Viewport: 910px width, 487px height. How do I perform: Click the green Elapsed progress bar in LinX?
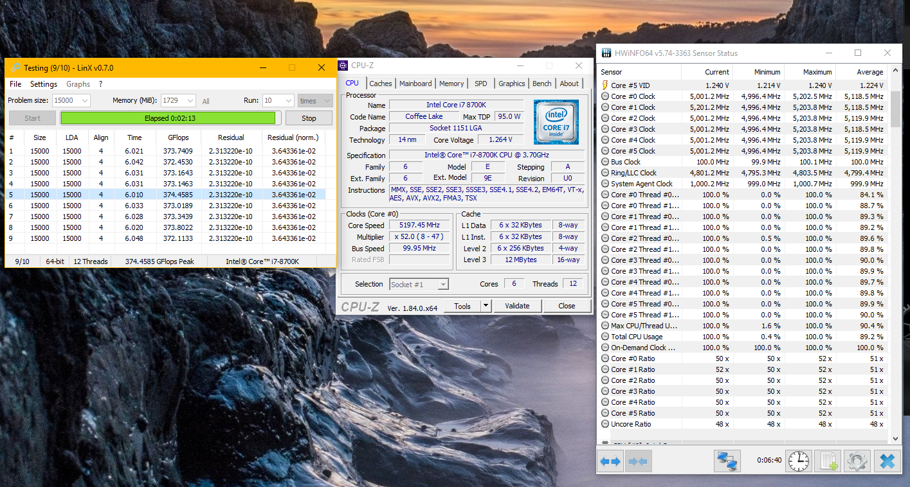tap(170, 118)
